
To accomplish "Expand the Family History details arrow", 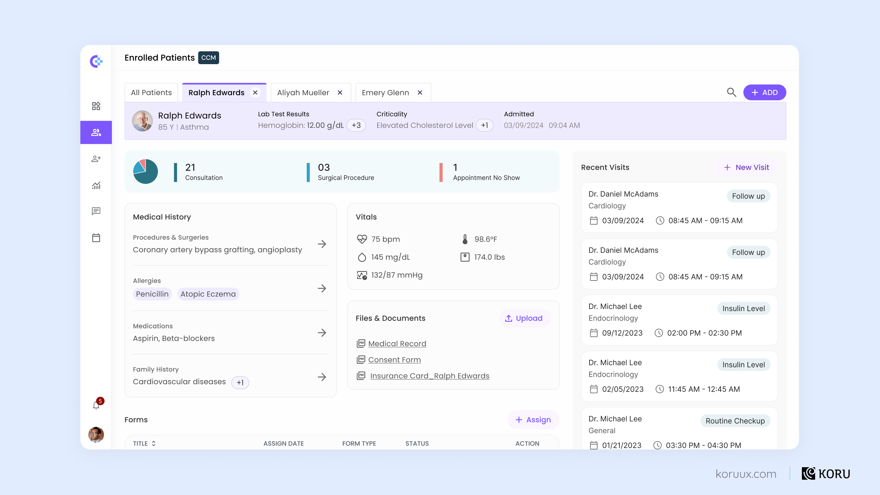I will click(321, 377).
